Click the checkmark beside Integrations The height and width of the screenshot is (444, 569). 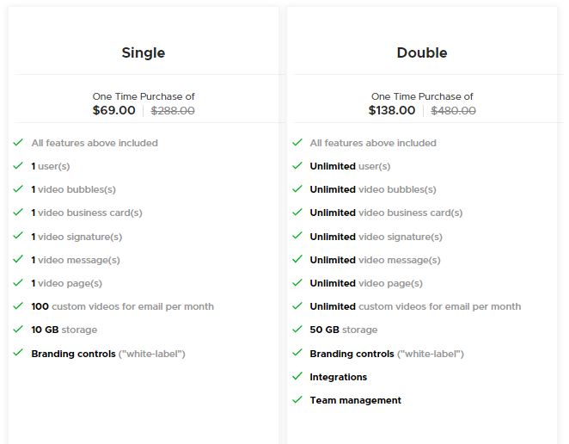pyautogui.click(x=297, y=376)
